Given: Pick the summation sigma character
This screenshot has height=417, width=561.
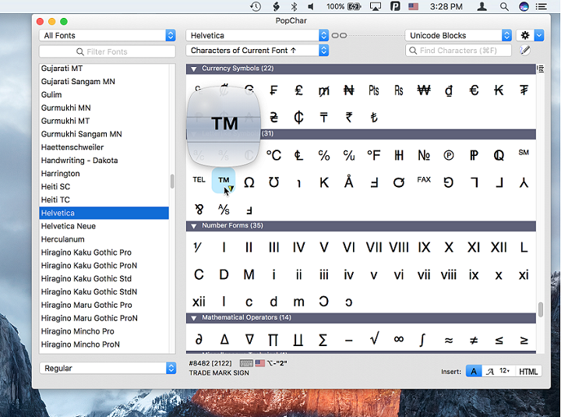Looking at the screenshot, I should 323,340.
